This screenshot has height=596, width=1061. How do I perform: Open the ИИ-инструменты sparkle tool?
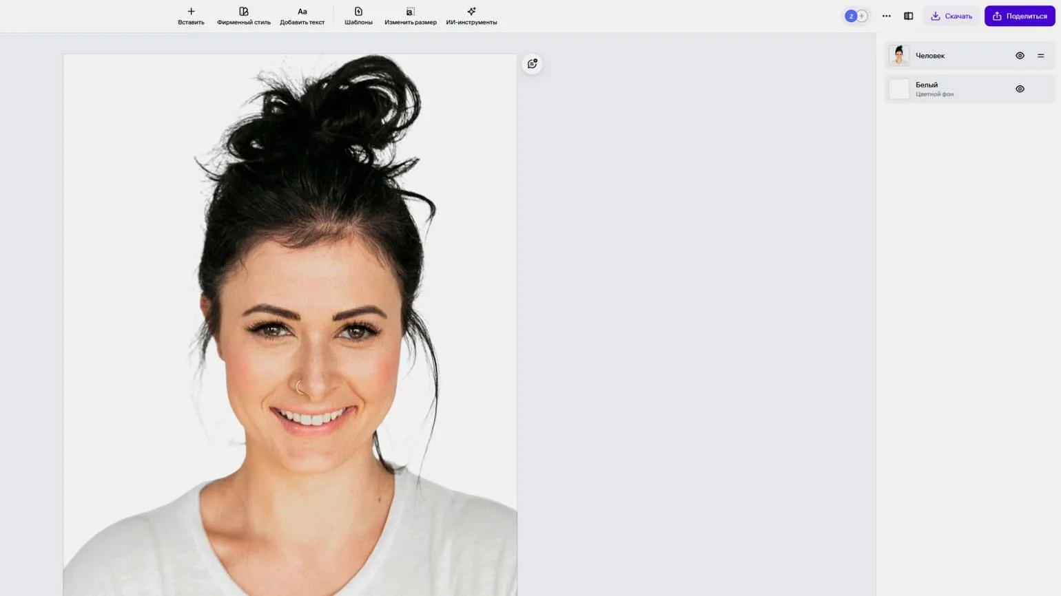tap(471, 16)
